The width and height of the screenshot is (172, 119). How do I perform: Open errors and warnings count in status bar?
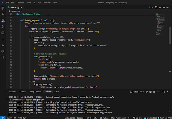pyautogui.click(x=23, y=118)
